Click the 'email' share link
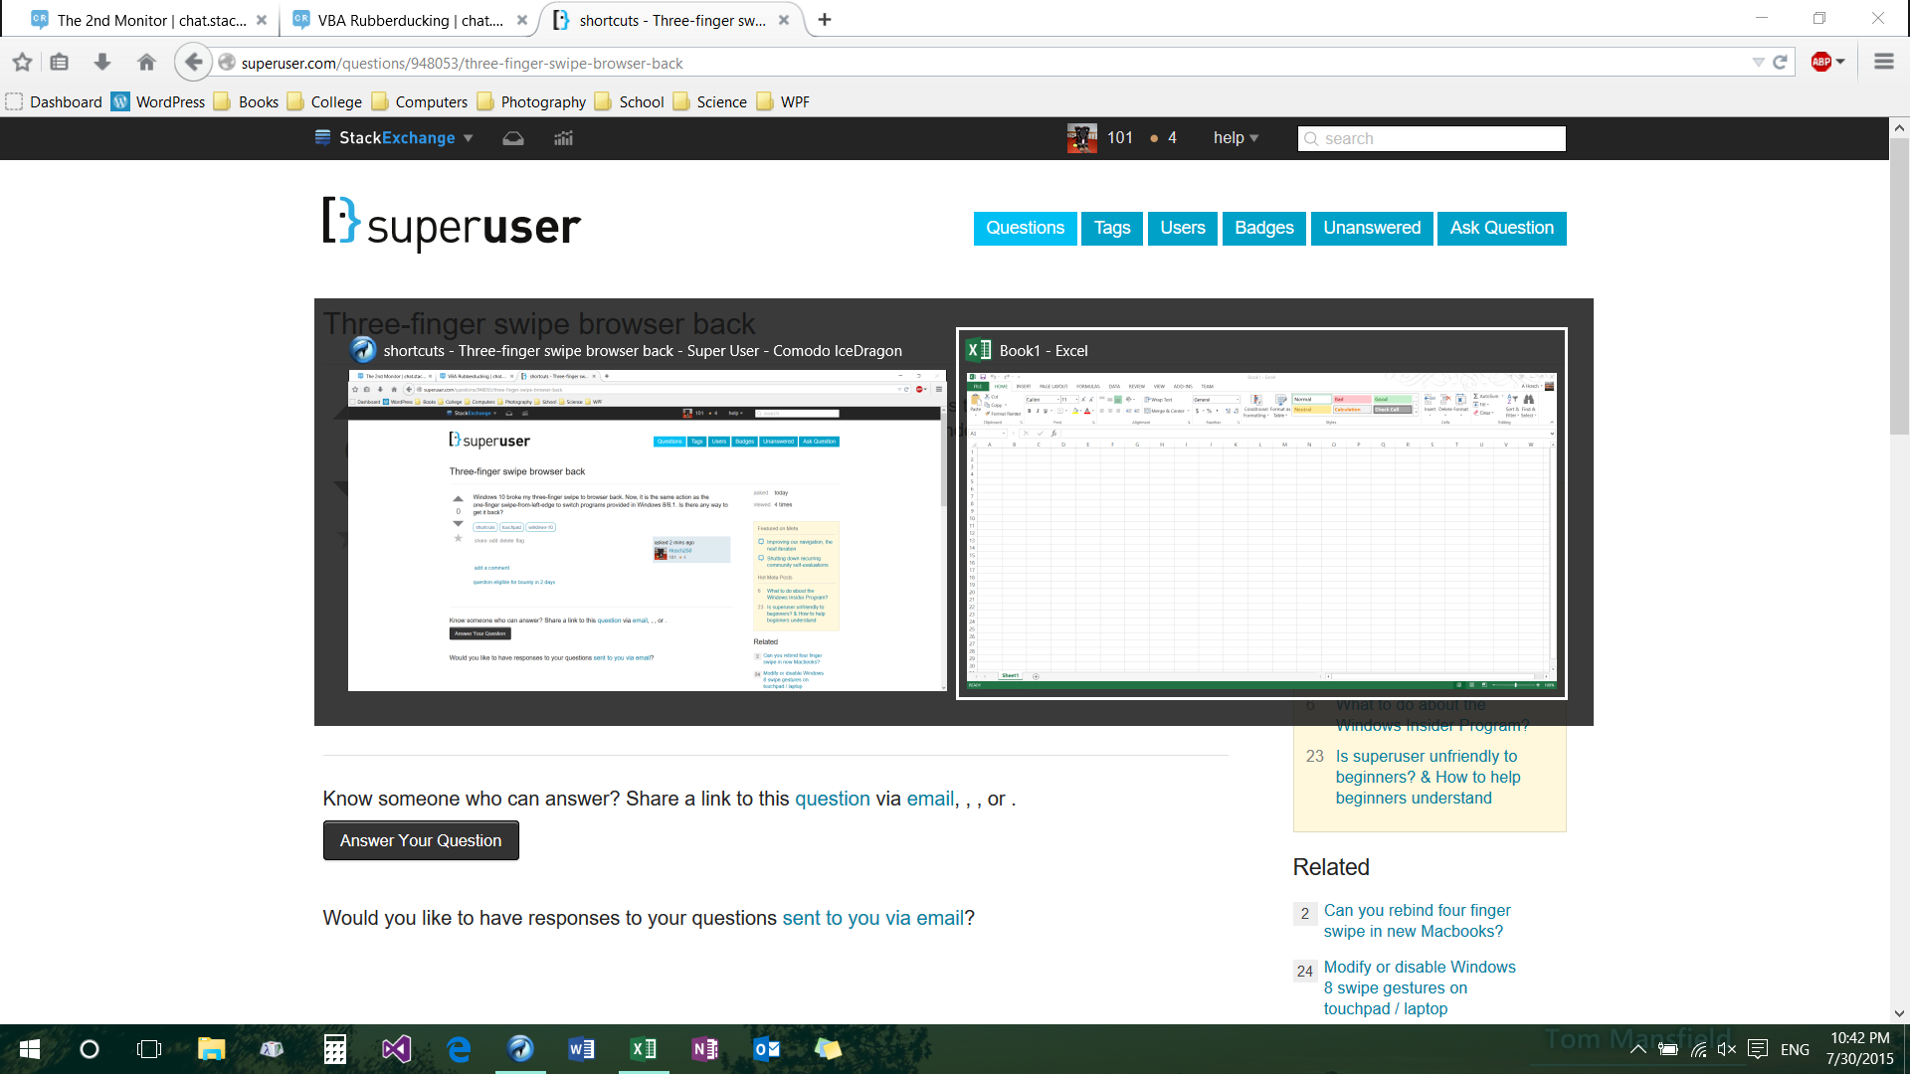 pyautogui.click(x=930, y=799)
